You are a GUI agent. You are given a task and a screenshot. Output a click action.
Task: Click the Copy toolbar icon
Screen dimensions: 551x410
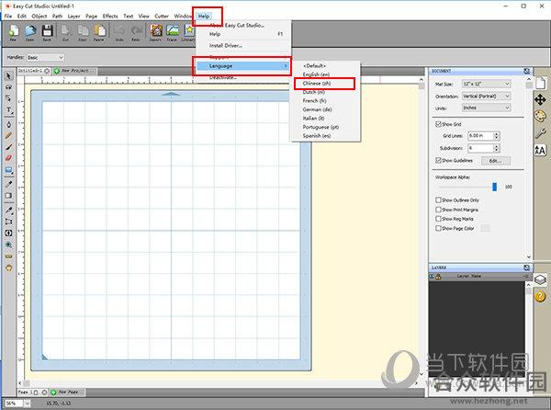coord(83,31)
